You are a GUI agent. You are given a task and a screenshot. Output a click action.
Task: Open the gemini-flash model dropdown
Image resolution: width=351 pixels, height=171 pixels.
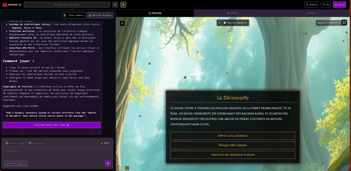pyautogui.click(x=15, y=163)
